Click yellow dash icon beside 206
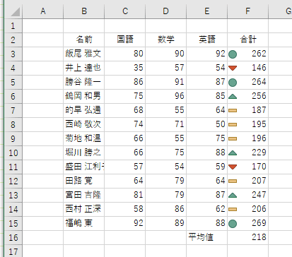This screenshot has height=257, width=292. (233, 209)
